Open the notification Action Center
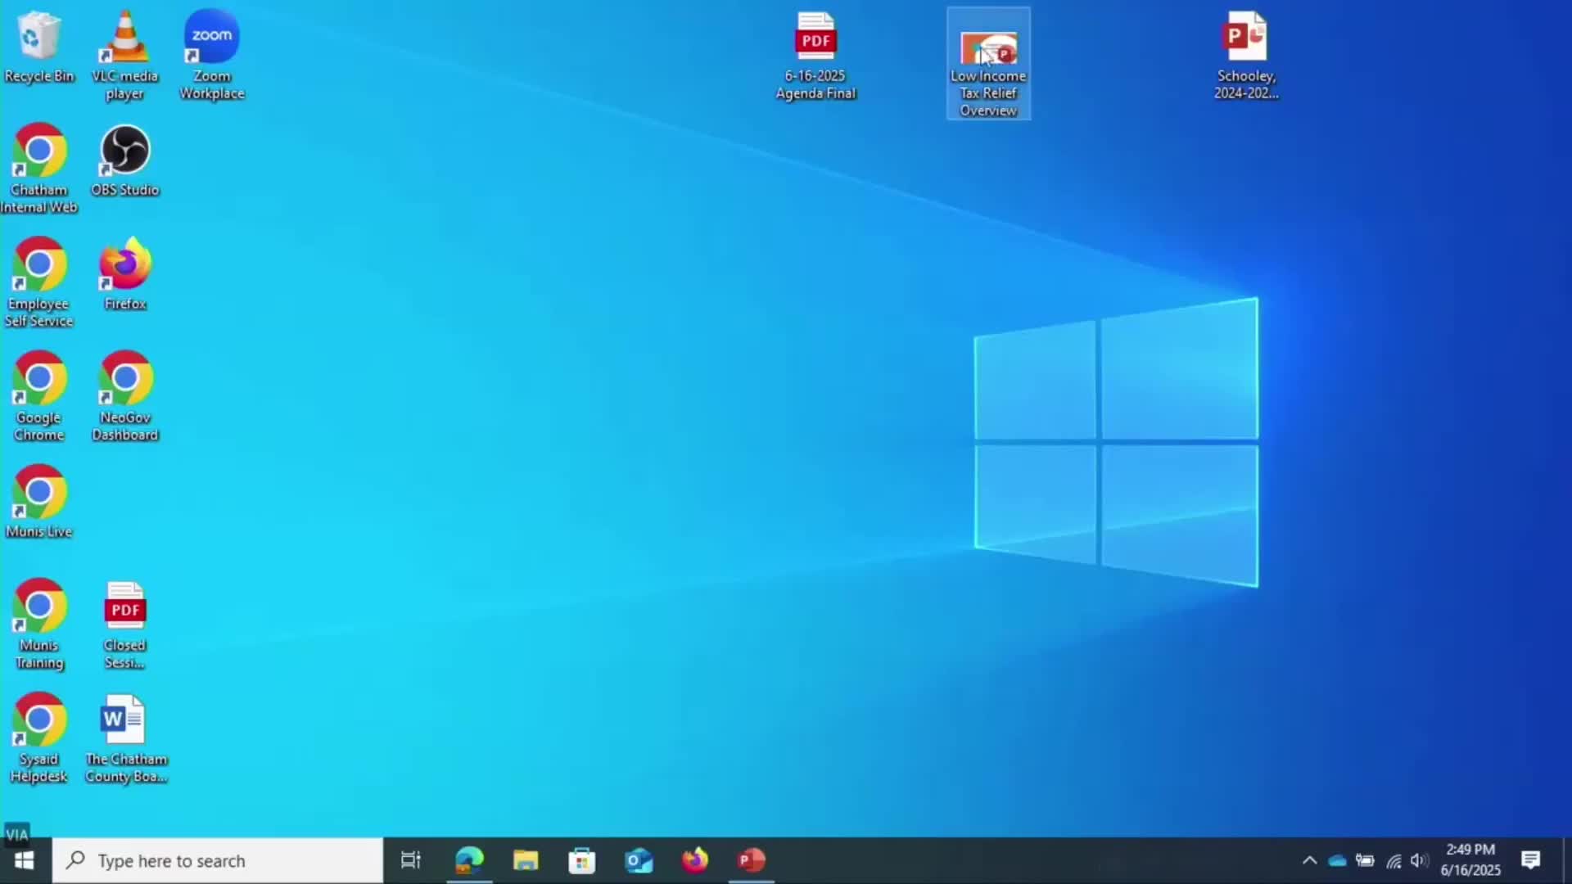The height and width of the screenshot is (884, 1572). [x=1530, y=860]
